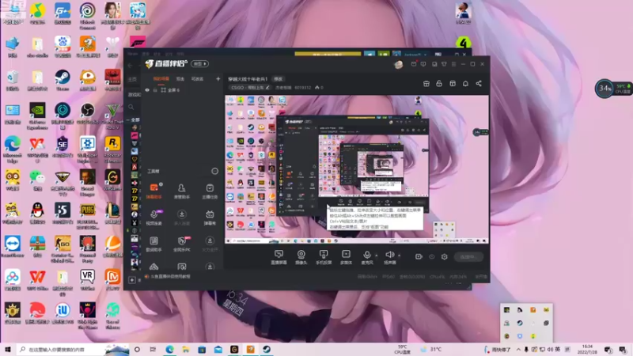Click the stream tutorial link at bottom
This screenshot has height=356, width=633.
click(170, 276)
